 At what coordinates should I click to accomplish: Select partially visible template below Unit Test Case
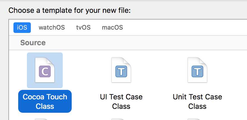click(197, 119)
